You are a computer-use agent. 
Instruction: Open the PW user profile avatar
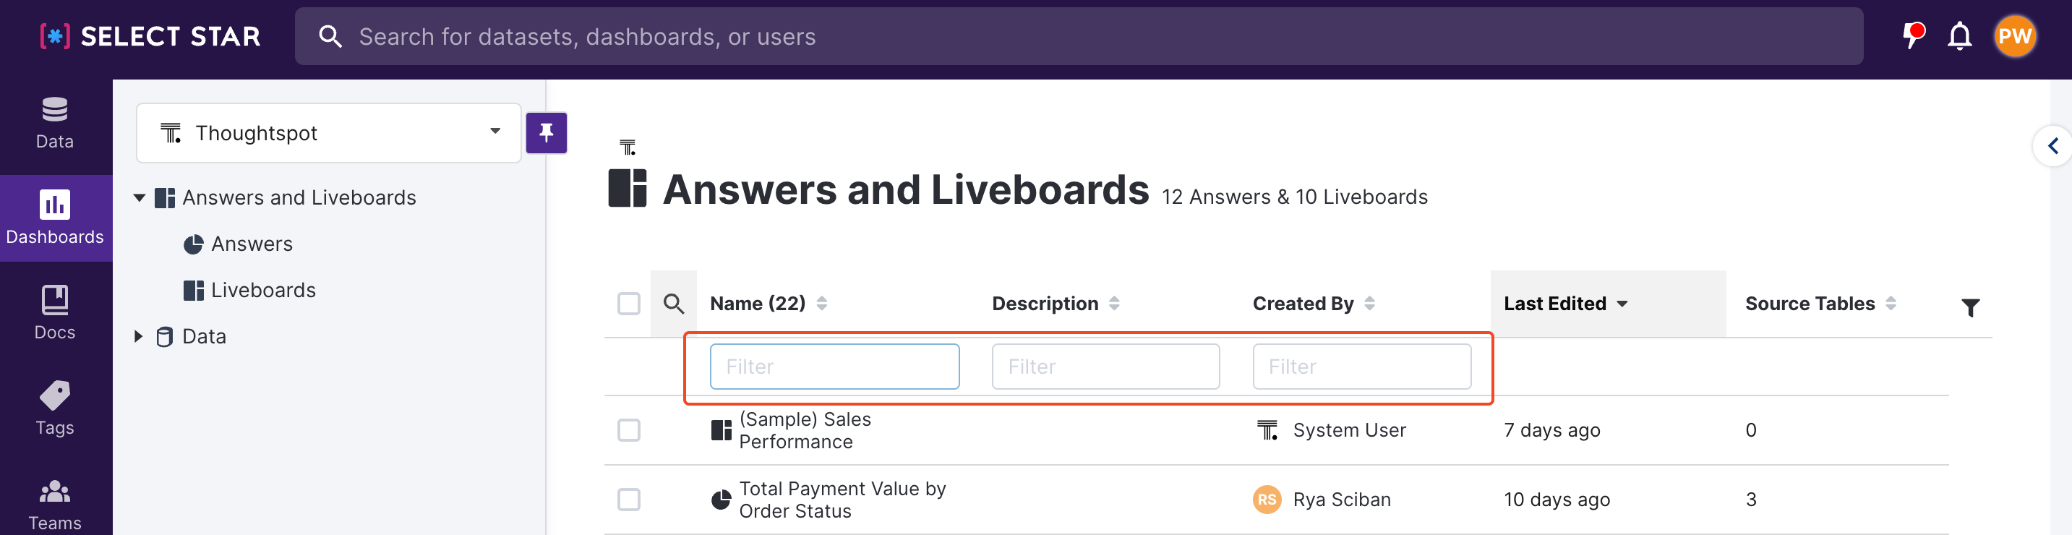point(2014,36)
